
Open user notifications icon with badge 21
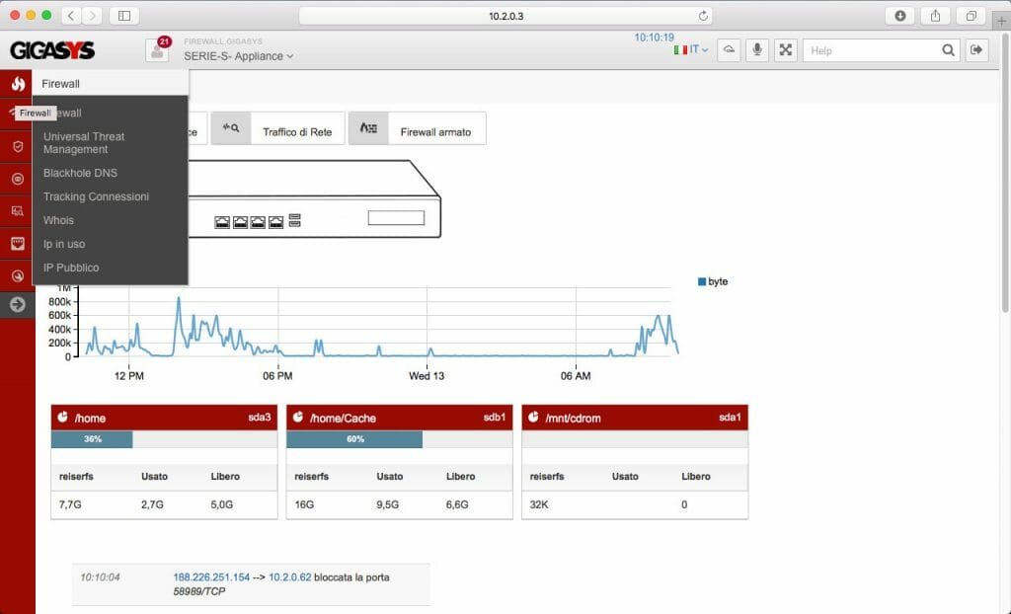click(x=157, y=50)
